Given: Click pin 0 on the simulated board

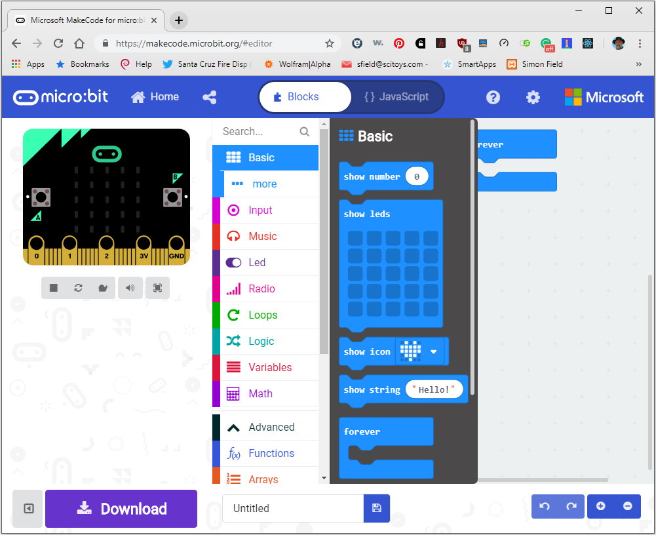Looking at the screenshot, I should pos(37,250).
